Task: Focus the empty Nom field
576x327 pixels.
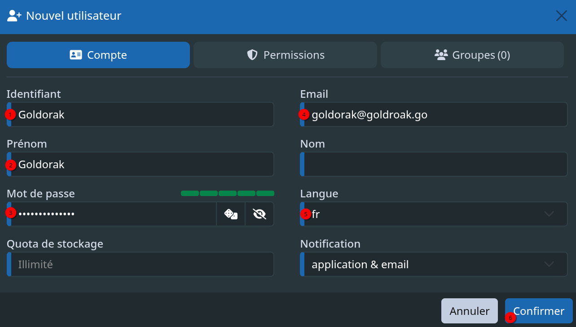Action: 434,164
